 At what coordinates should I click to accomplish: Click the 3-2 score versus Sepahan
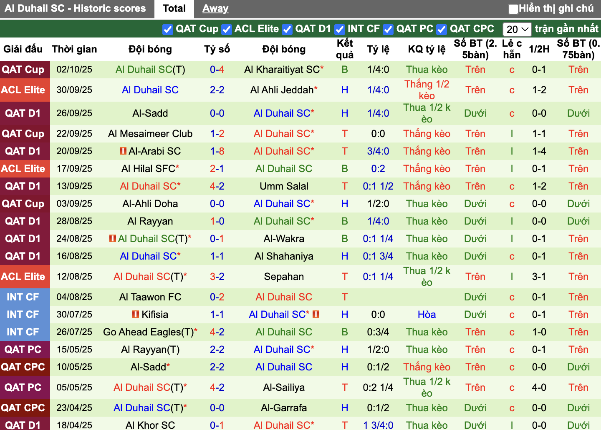[217, 277]
